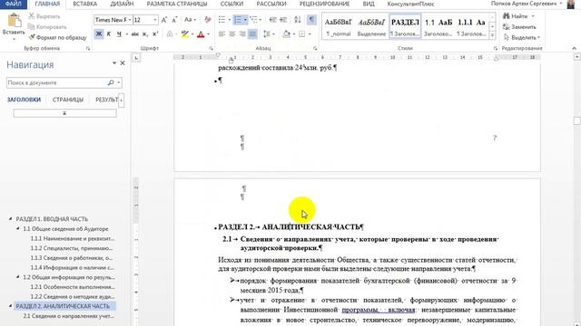The width and height of the screenshot is (581, 326).
Task: Click the vertical scrollbar thumb
Action: [x=577, y=120]
